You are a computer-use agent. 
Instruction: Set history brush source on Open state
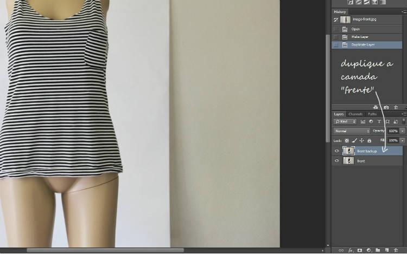coord(336,29)
